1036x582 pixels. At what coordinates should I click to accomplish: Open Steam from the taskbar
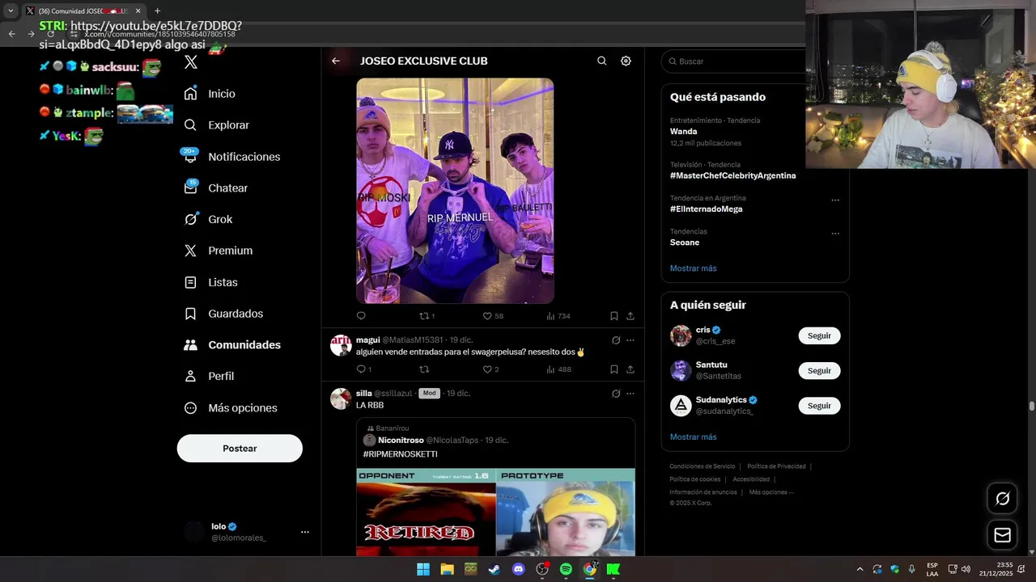[x=495, y=569]
